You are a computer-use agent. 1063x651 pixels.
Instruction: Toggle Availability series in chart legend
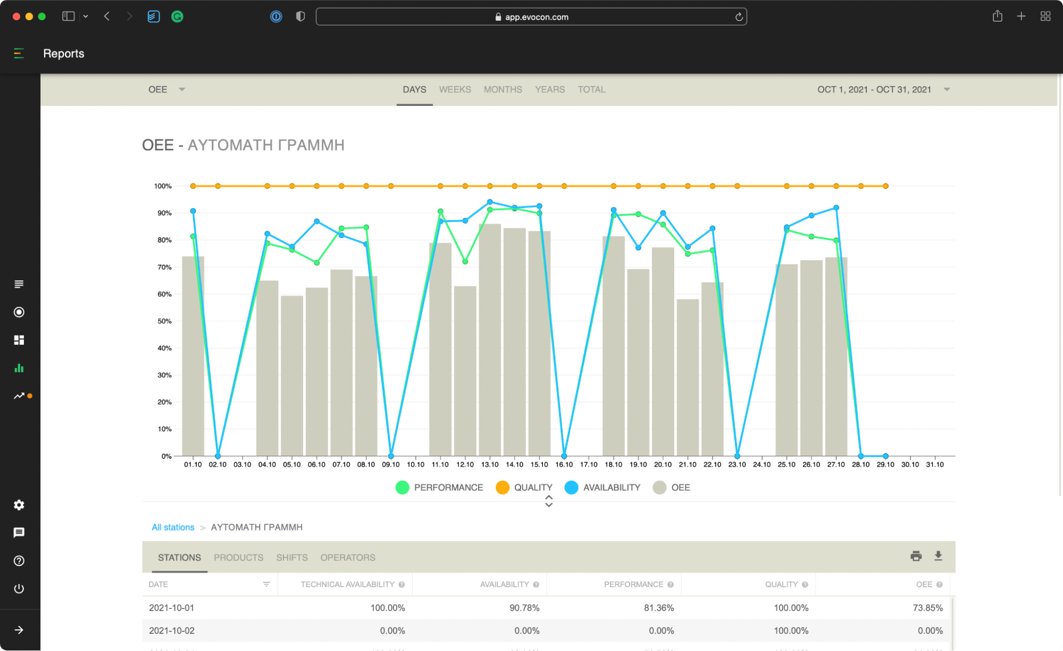(602, 488)
